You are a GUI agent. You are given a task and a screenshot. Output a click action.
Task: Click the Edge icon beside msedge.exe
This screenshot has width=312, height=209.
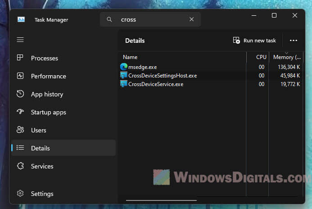tap(124, 67)
